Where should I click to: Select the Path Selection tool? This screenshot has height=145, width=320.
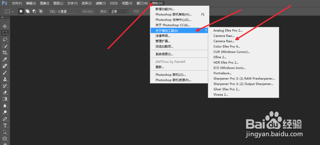pyautogui.click(x=5, y=132)
